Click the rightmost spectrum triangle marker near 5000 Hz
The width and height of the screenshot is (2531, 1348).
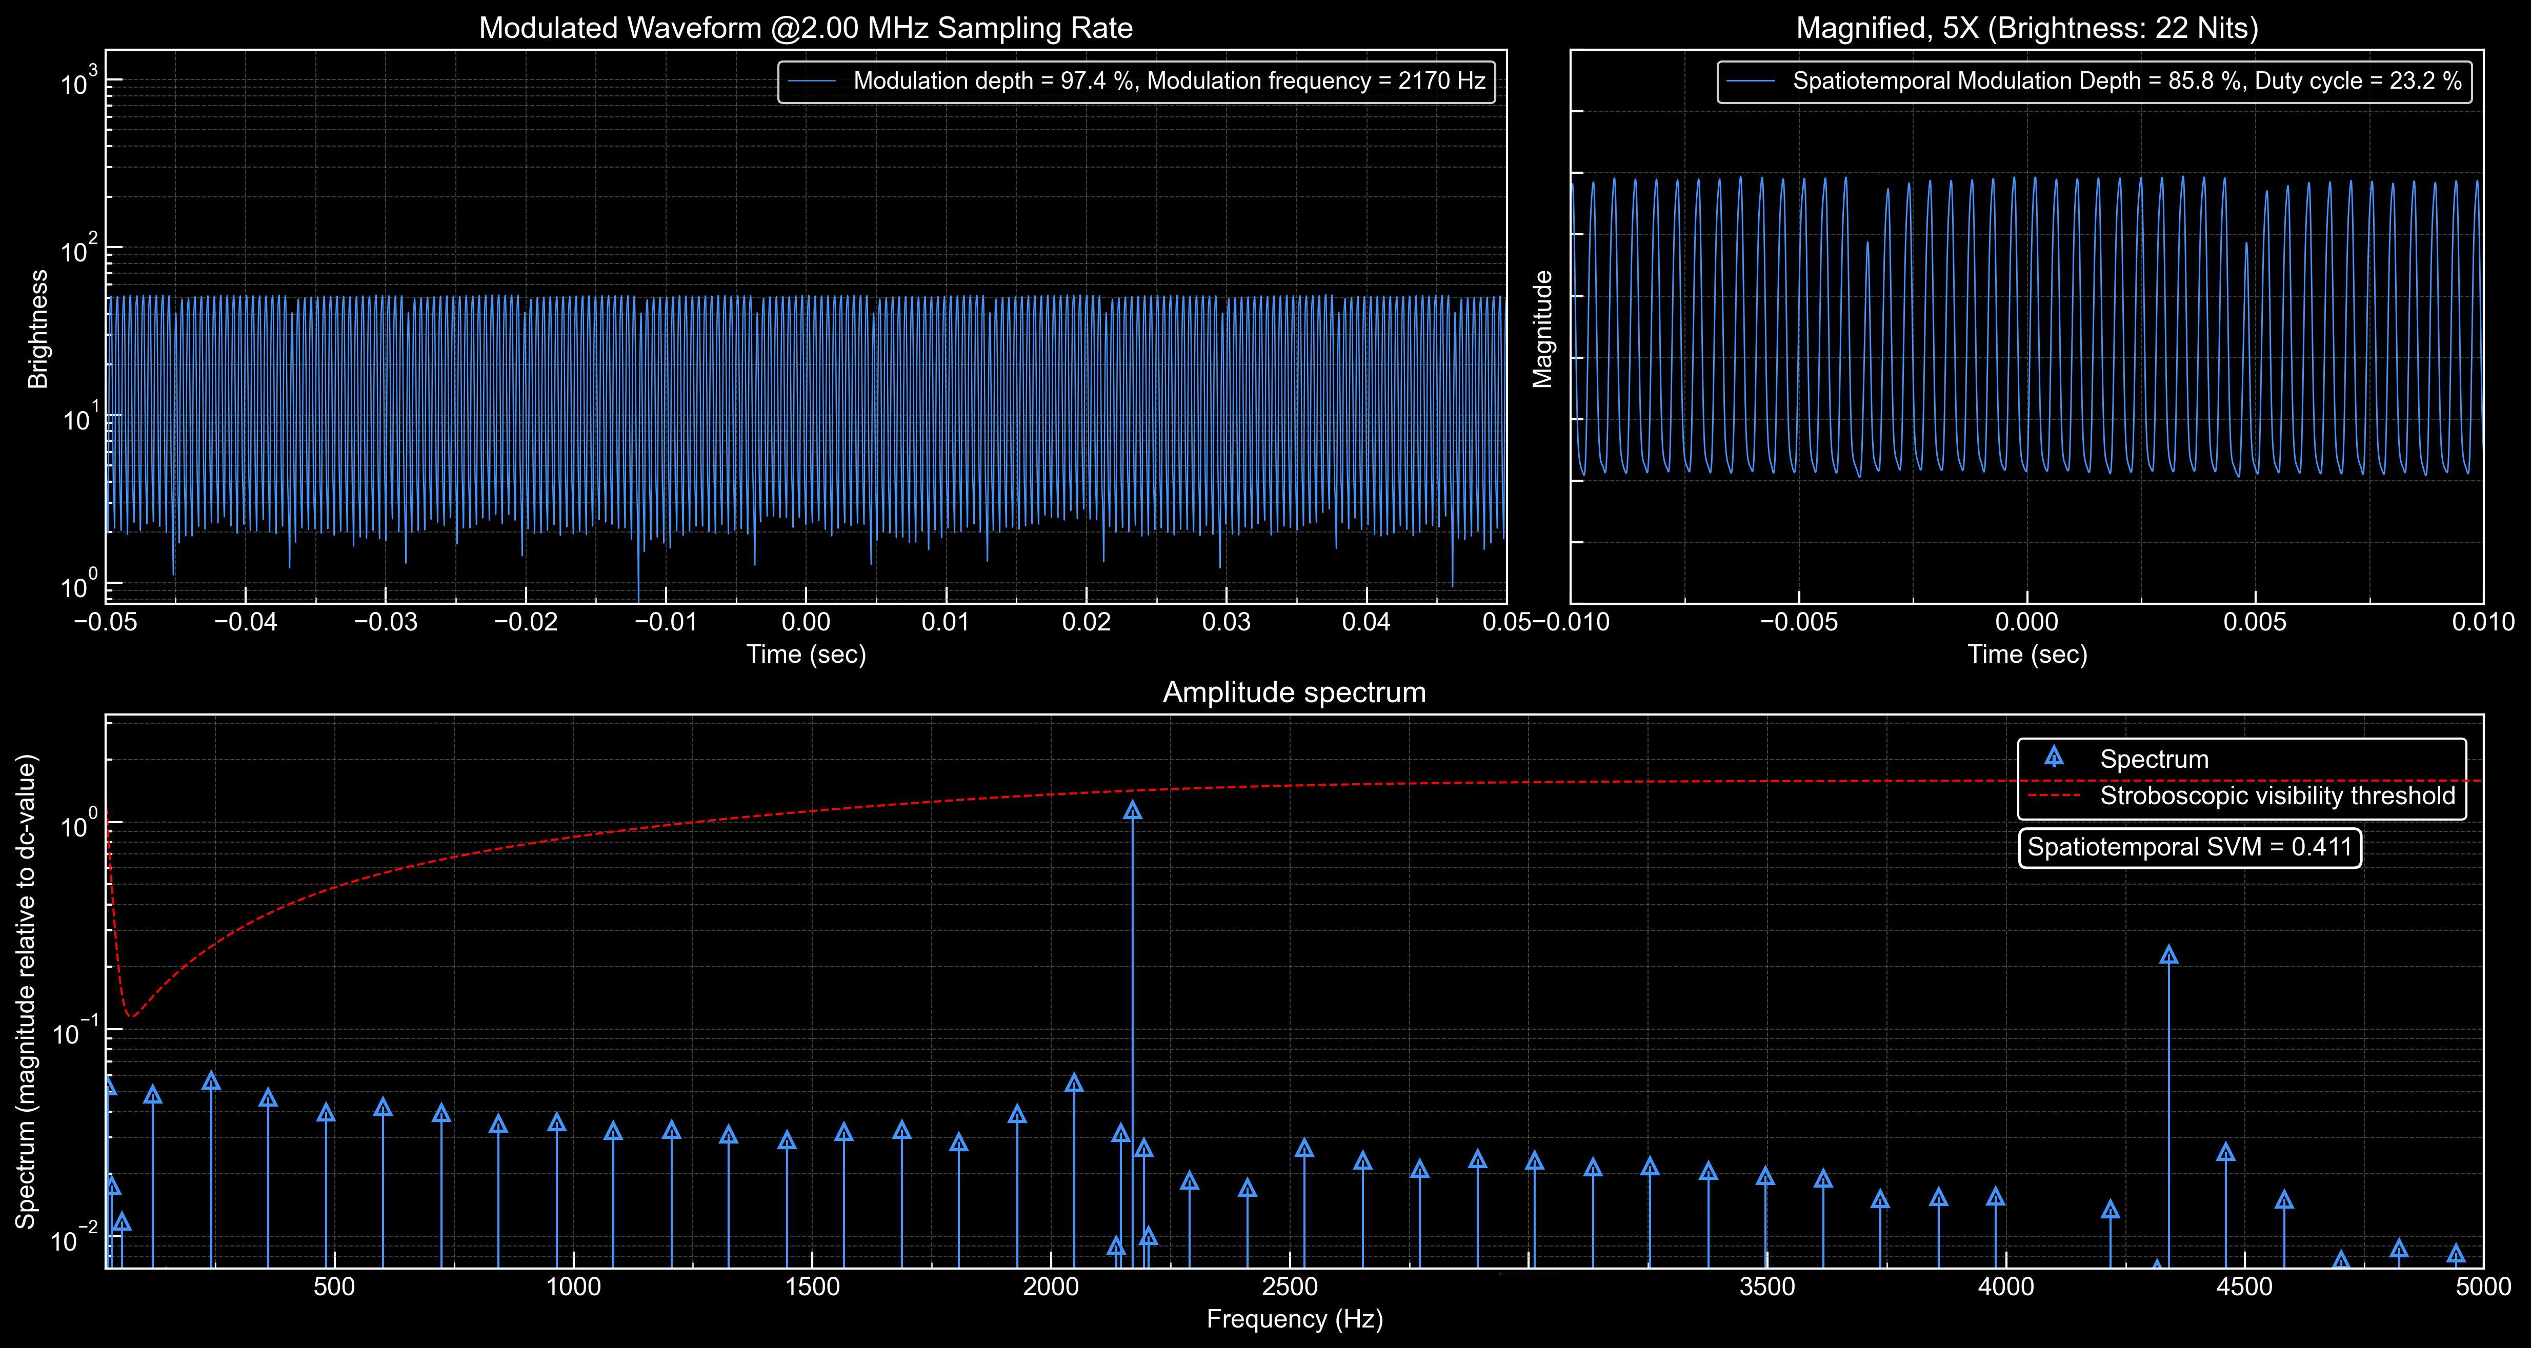click(2456, 1254)
